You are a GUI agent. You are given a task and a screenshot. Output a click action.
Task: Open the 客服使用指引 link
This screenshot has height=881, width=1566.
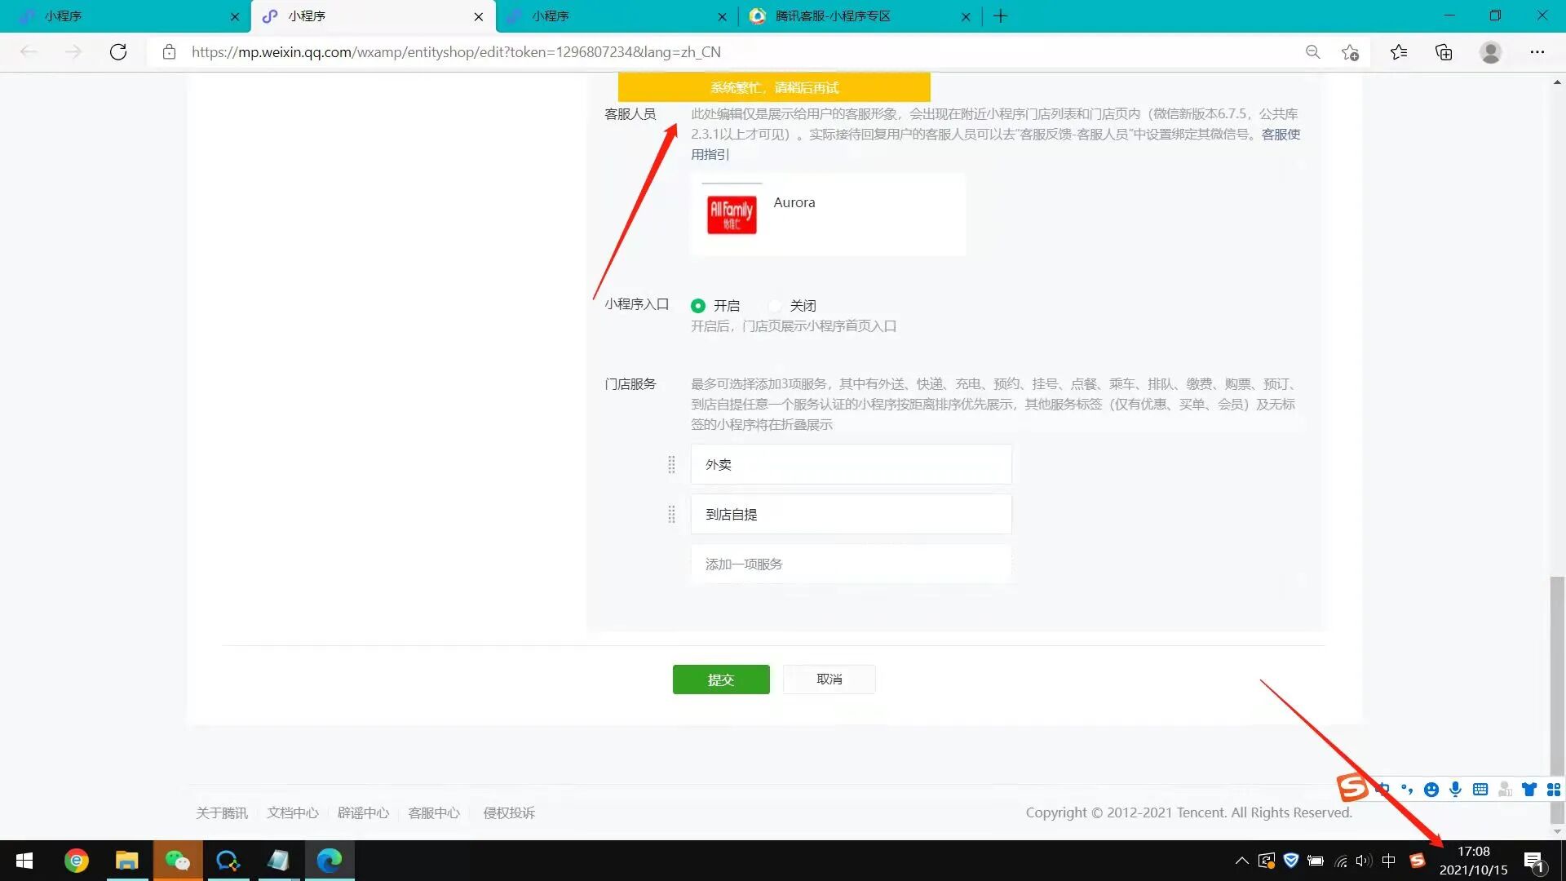[1281, 135]
